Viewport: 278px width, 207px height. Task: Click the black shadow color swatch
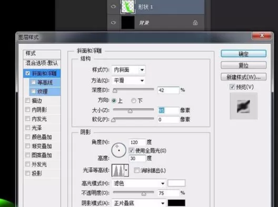tap(176, 203)
